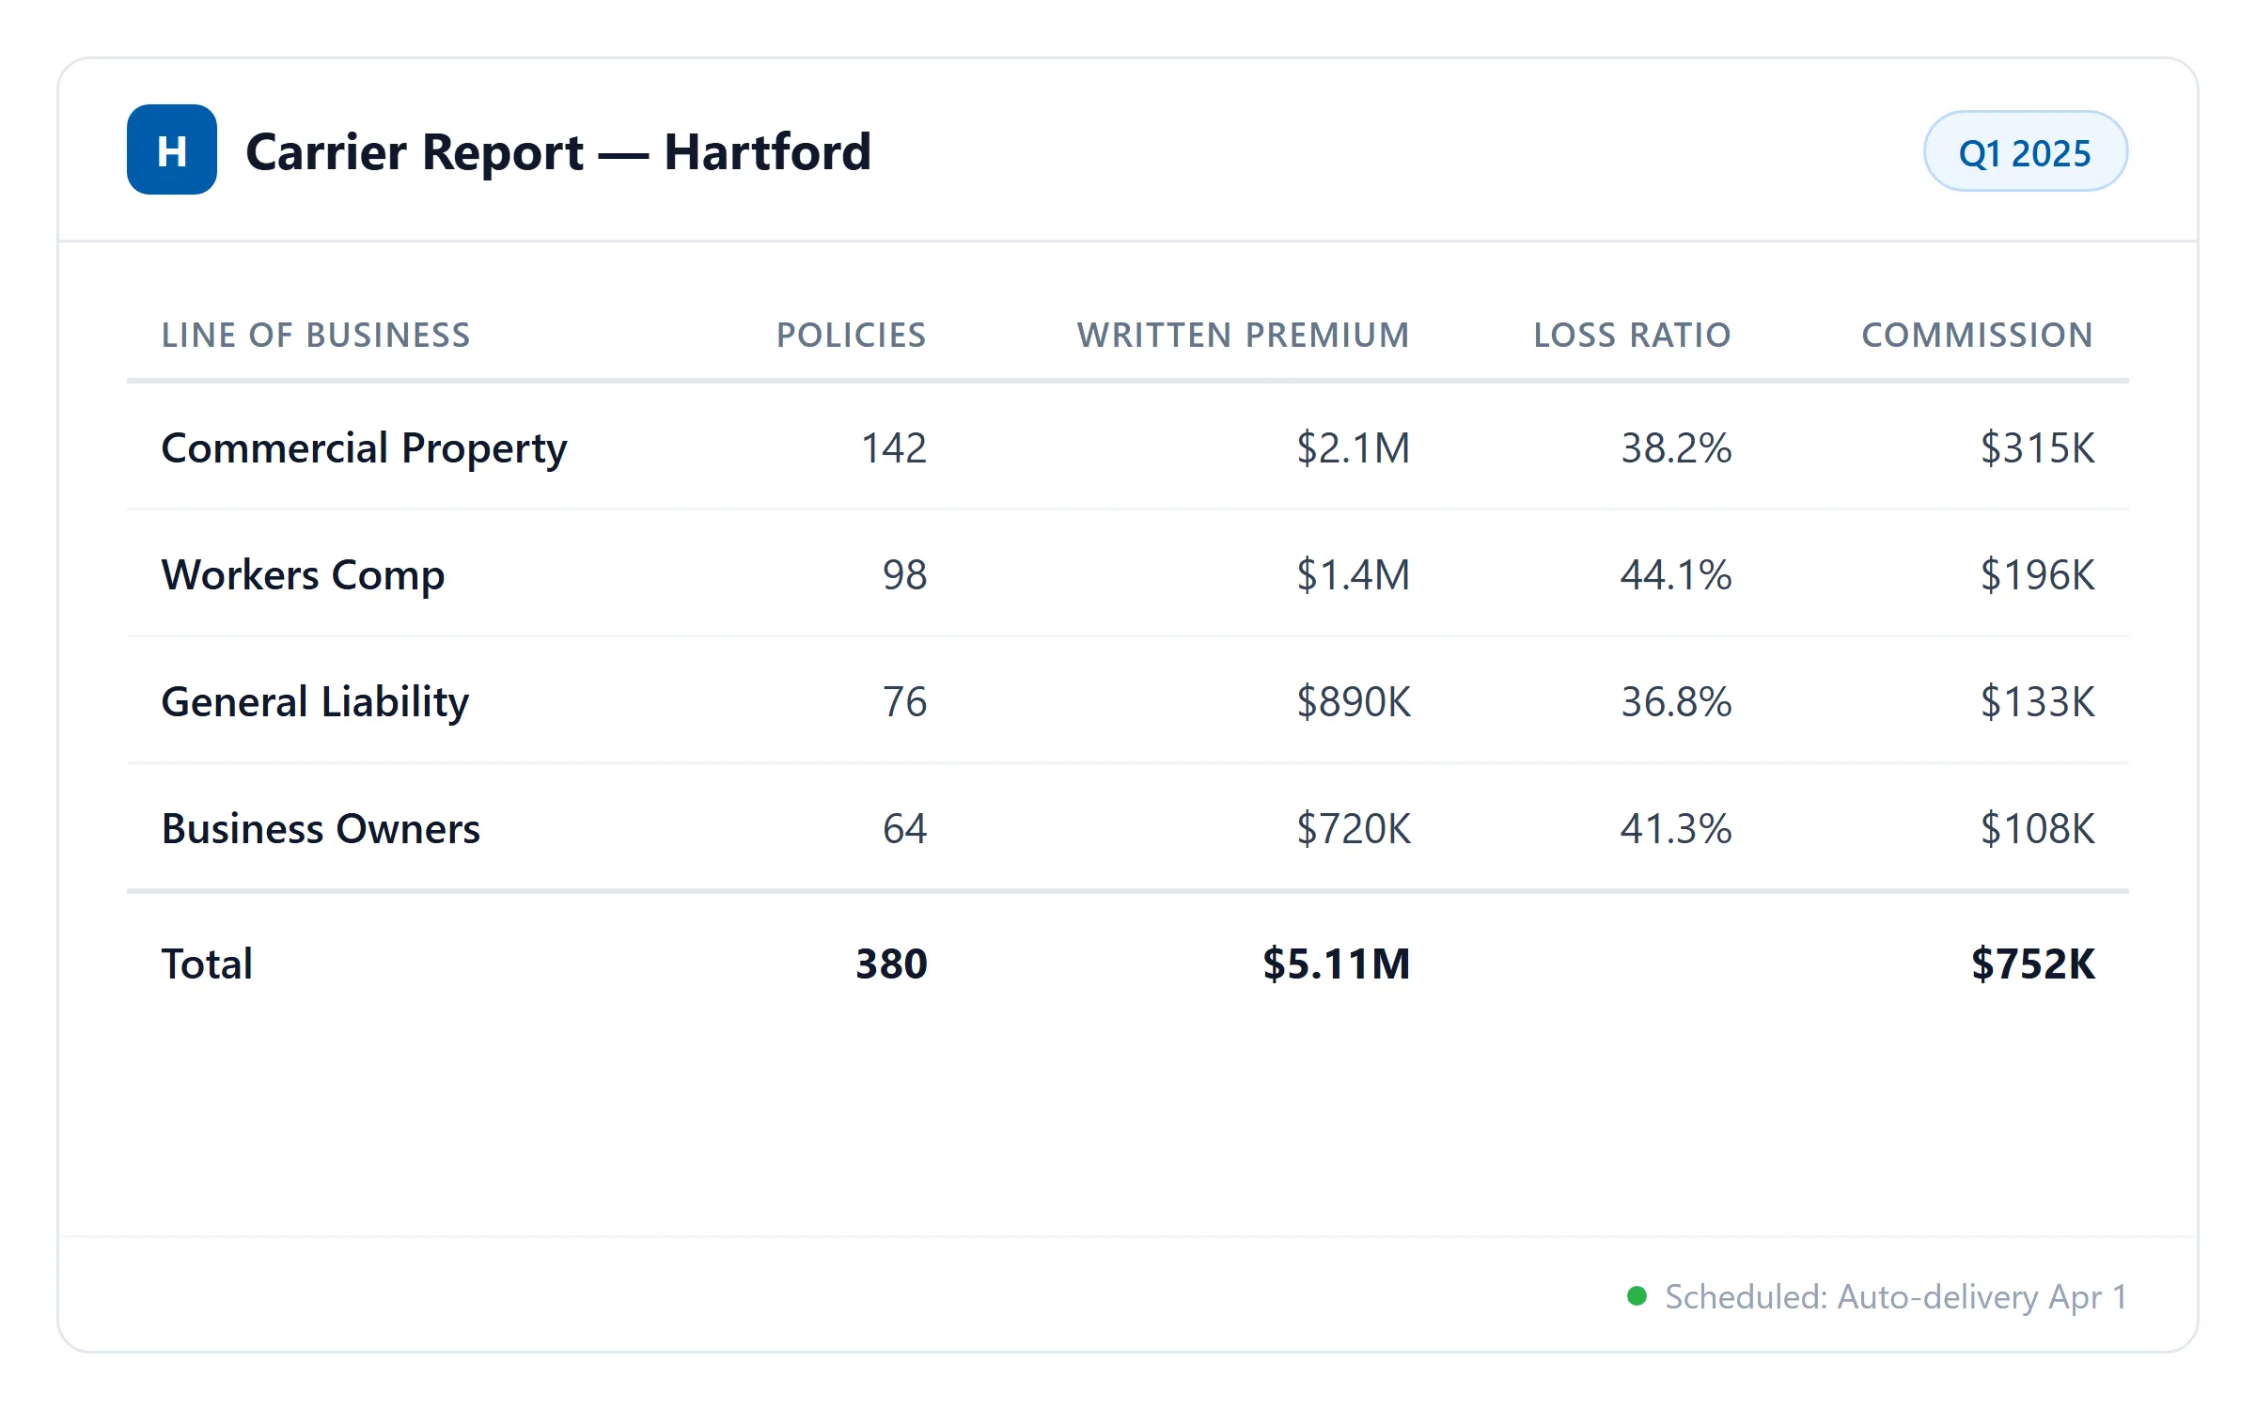
Task: Select the Q1 2025 period badge
Action: click(x=2026, y=150)
